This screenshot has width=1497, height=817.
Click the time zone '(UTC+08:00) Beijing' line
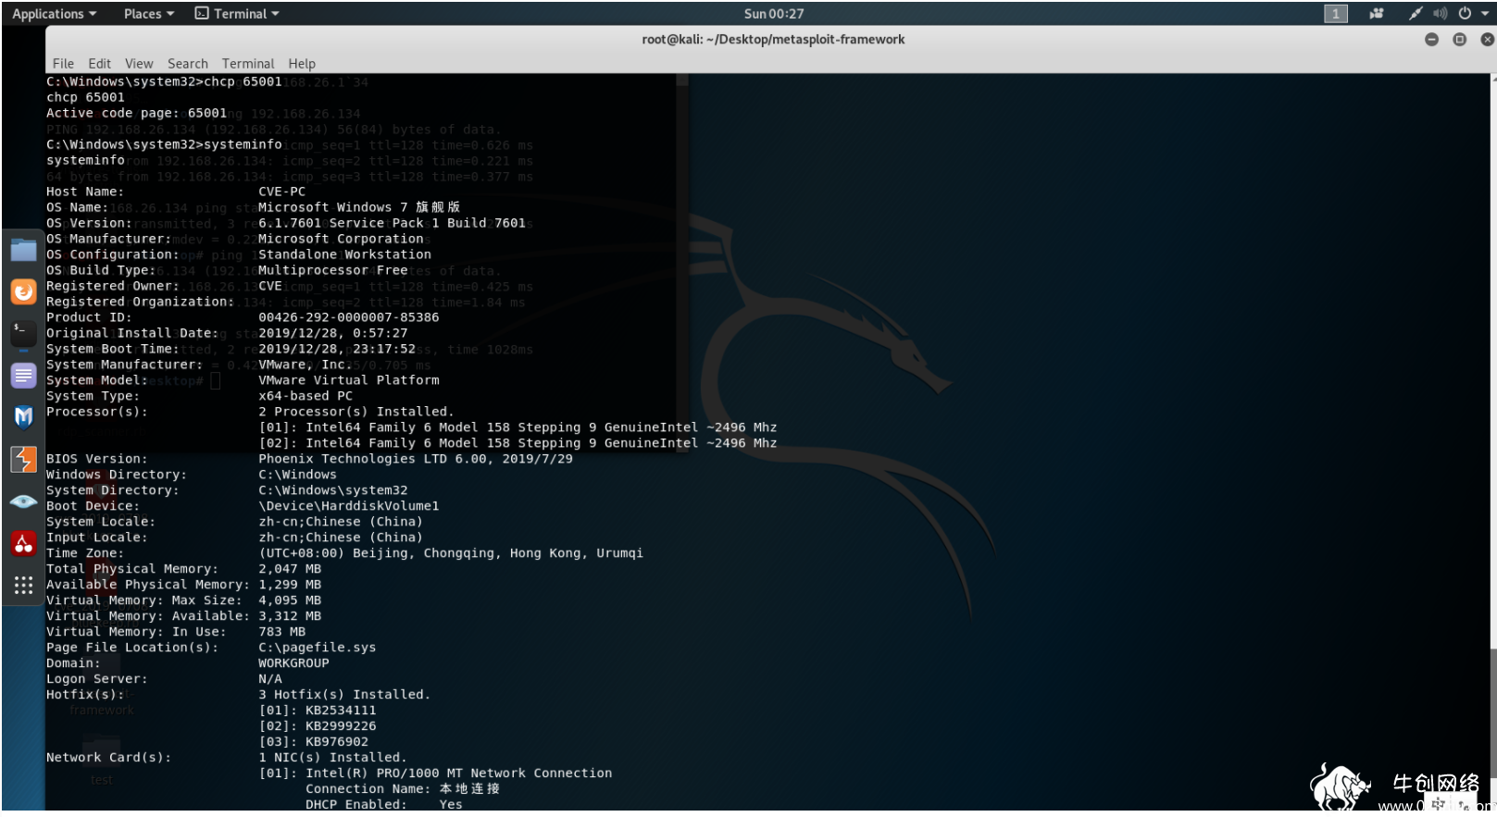(x=451, y=553)
